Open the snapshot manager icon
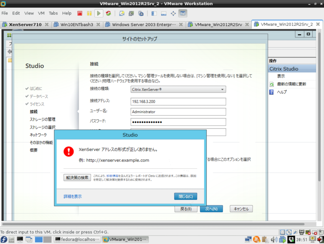This screenshot has height=244, width=324. point(141,13)
